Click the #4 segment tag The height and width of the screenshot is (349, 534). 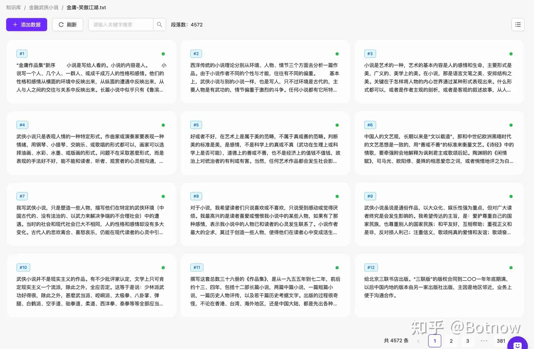point(22,125)
